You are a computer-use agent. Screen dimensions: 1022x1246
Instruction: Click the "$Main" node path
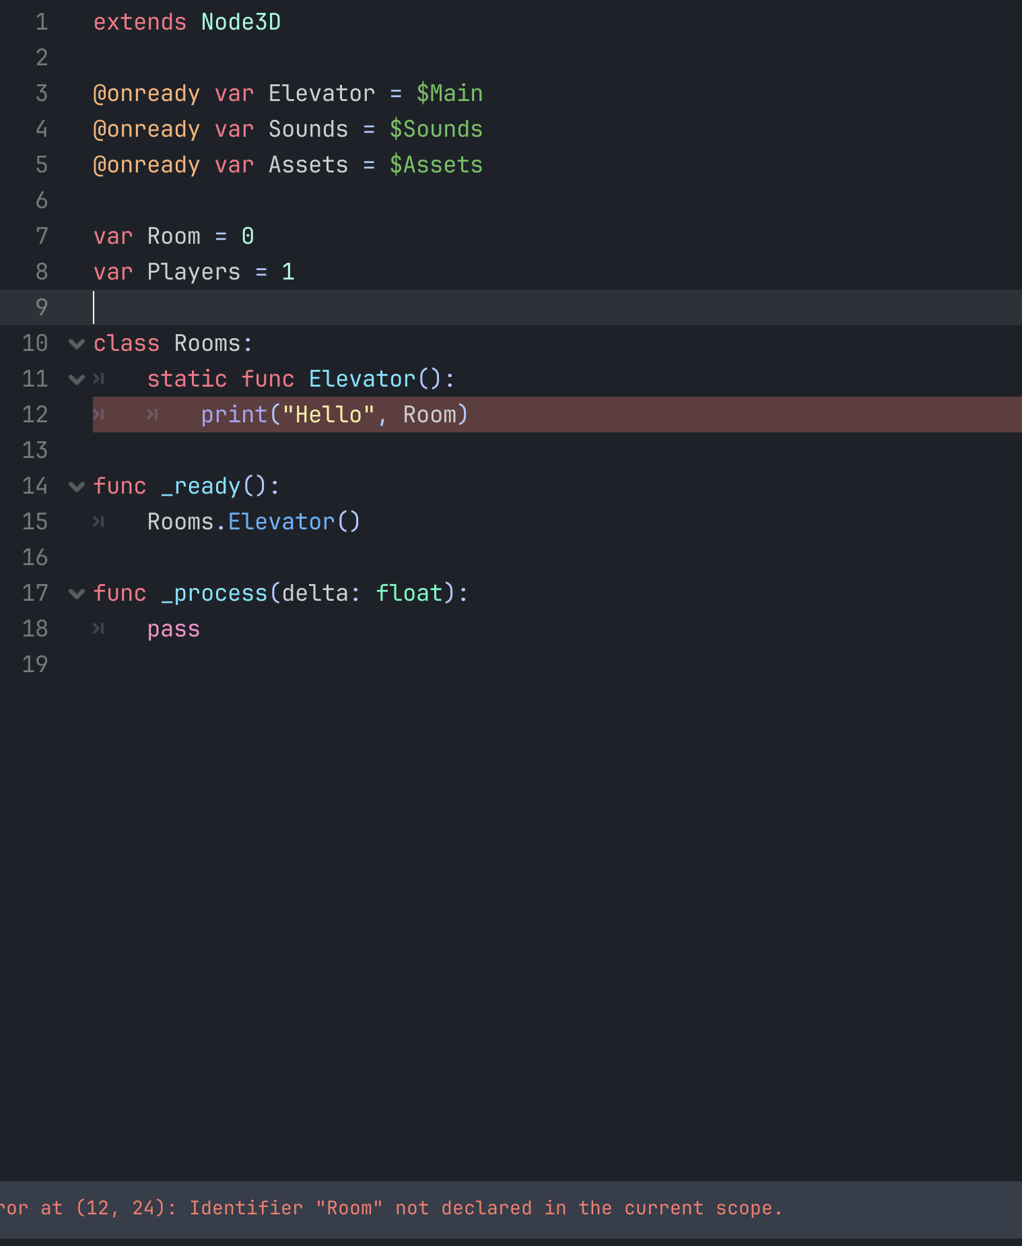click(x=450, y=94)
